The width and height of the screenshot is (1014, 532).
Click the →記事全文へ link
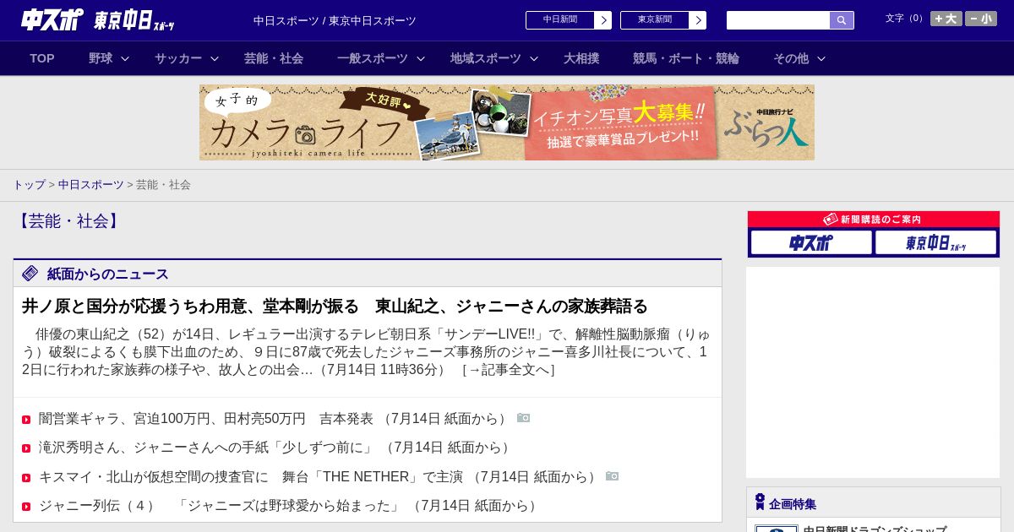coord(509,370)
